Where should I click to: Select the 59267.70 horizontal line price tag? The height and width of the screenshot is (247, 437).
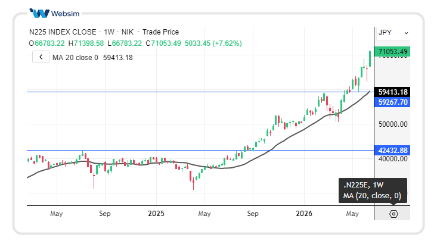(x=392, y=102)
